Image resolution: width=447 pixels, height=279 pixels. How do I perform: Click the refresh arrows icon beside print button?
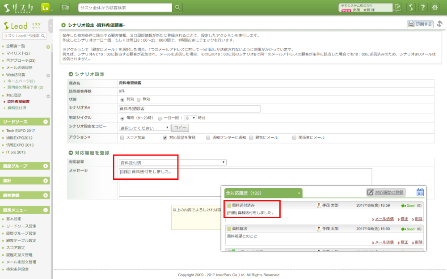click(x=439, y=24)
